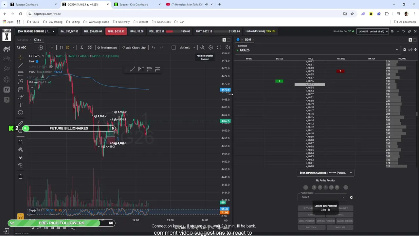Click the DOM recenter icon

pyautogui.click(x=415, y=50)
